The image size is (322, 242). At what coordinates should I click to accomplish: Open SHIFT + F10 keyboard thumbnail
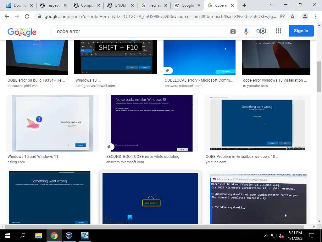click(116, 57)
